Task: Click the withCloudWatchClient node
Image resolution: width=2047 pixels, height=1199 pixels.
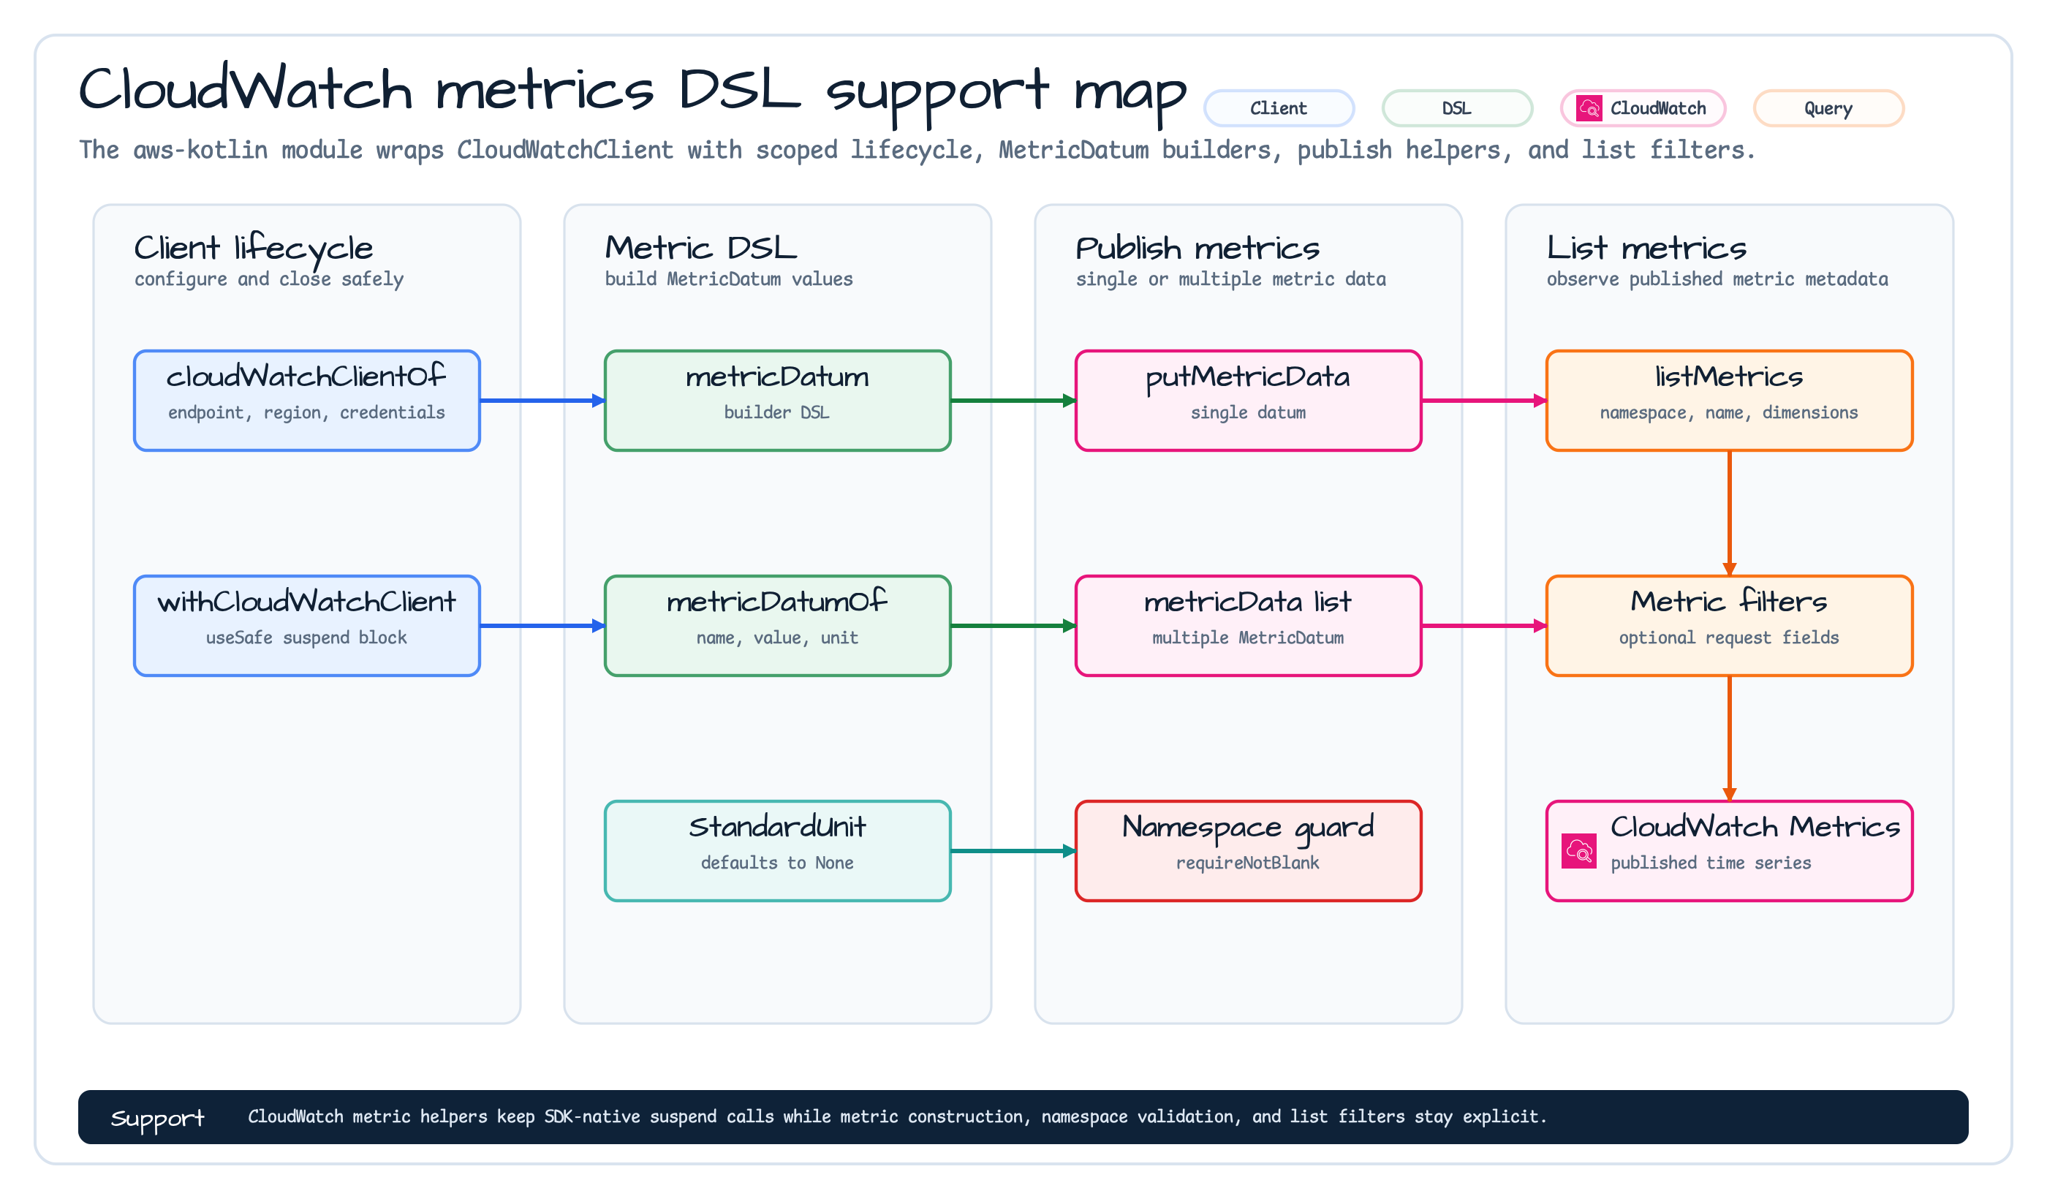Action: [x=307, y=626]
